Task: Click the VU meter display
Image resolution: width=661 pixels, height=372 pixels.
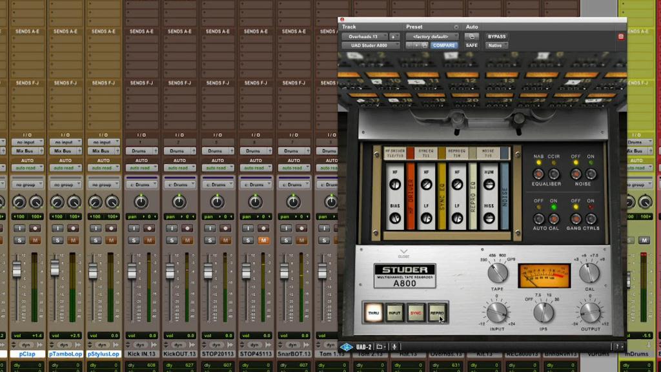Action: [x=544, y=276]
